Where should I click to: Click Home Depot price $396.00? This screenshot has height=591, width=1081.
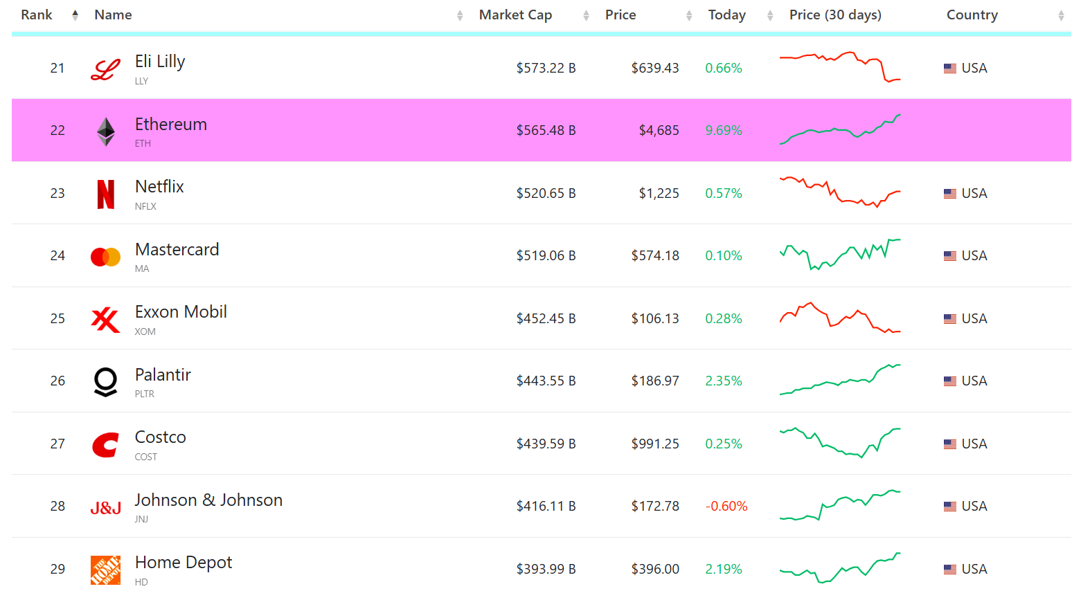[x=655, y=570]
